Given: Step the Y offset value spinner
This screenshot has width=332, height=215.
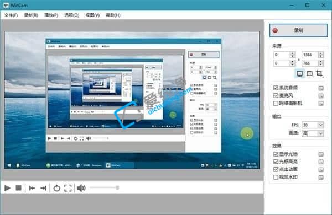Looking at the screenshot, I should (292, 63).
